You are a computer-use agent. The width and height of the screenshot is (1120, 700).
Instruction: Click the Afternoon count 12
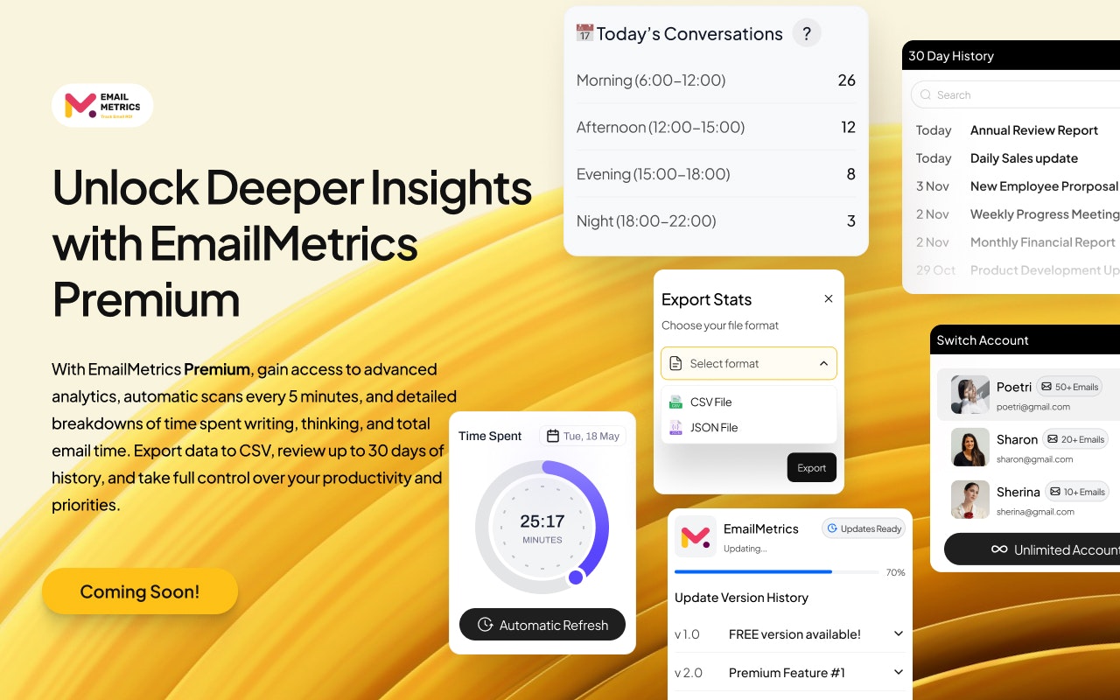point(848,127)
